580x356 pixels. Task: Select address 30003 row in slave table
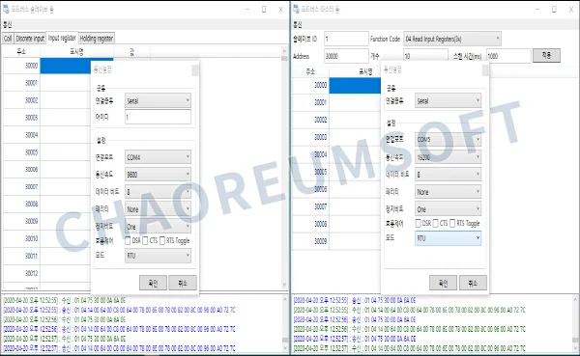pyautogui.click(x=46, y=118)
